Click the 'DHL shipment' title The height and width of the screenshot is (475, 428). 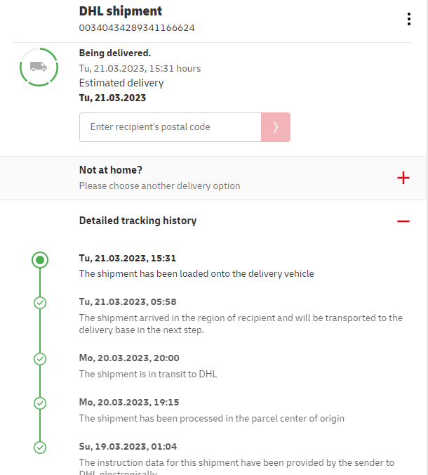(120, 11)
